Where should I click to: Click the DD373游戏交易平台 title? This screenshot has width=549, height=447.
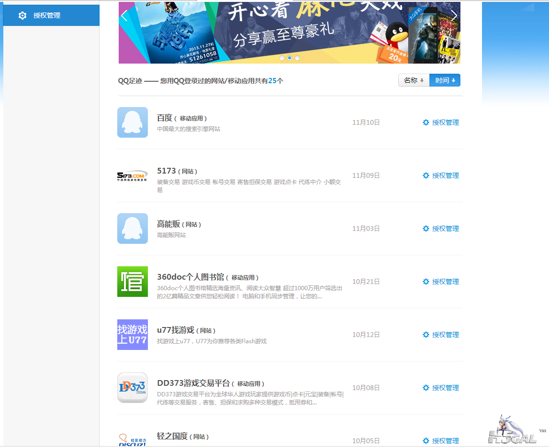click(x=193, y=383)
